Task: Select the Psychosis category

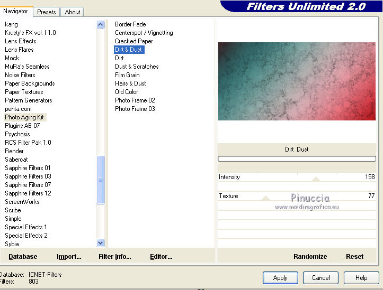Action: click(17, 134)
